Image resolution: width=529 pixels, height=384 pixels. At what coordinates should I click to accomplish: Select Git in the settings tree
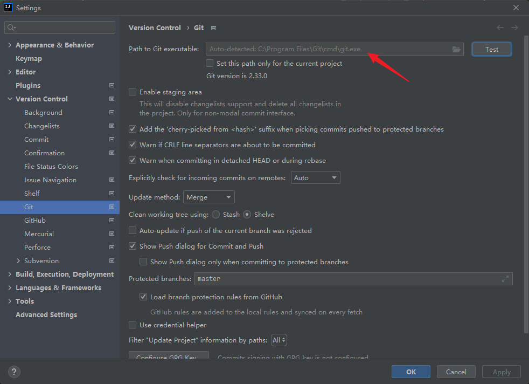coord(60,207)
